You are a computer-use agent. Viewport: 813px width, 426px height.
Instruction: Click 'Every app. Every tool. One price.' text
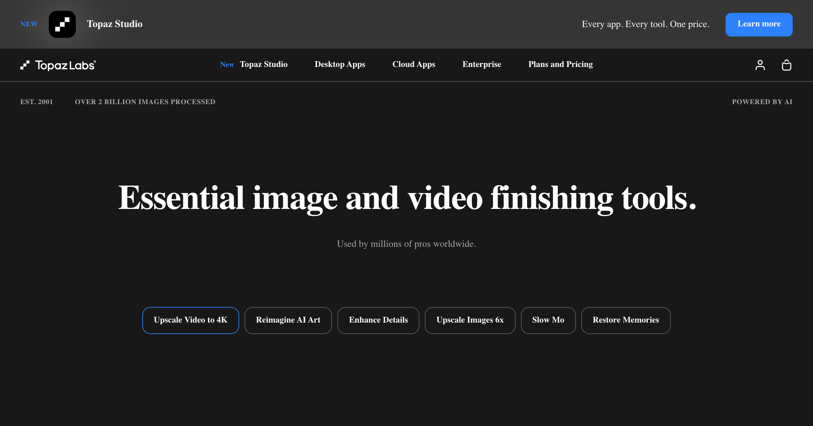pyautogui.click(x=646, y=24)
